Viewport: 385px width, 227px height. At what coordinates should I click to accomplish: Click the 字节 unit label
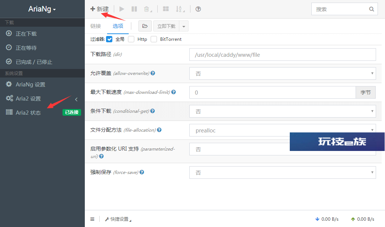366,92
